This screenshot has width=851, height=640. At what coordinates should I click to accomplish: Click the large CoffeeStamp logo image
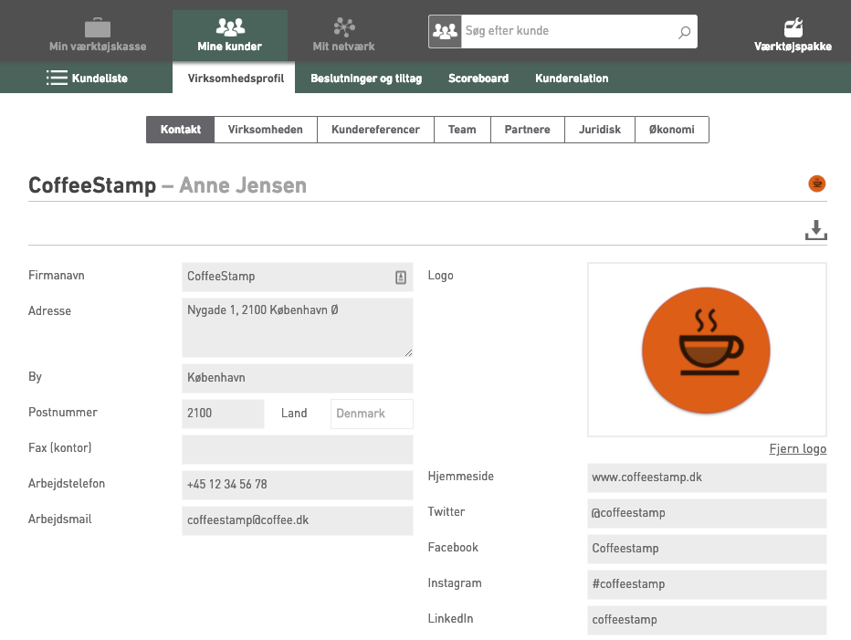(x=706, y=350)
